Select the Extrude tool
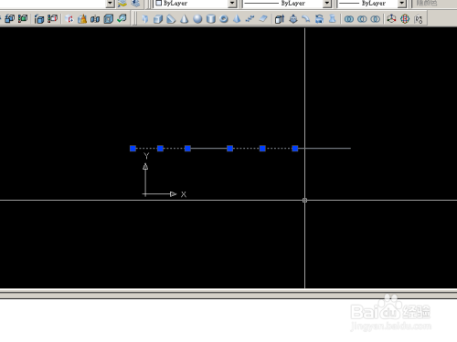The height and width of the screenshot is (342, 457). pos(280,19)
